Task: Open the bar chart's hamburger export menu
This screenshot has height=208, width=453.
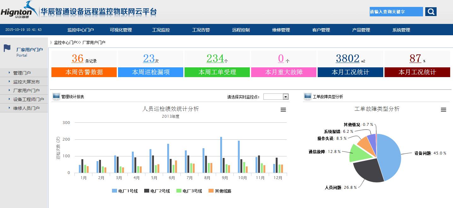Action: coord(283,110)
